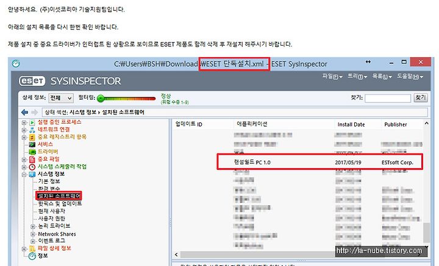Screen dimensions: 439x266
Task: Expand the Network Shares node
Action: click(x=33, y=234)
